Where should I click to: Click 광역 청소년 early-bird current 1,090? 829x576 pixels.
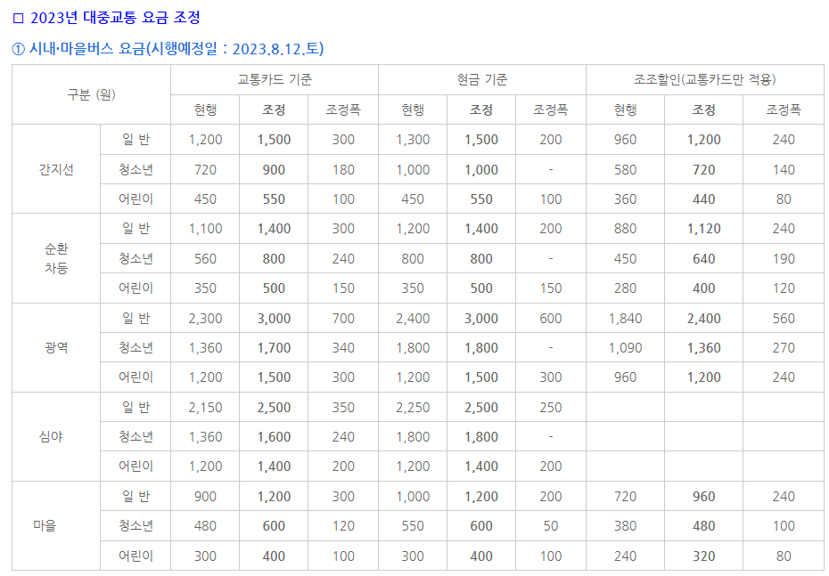point(625,348)
